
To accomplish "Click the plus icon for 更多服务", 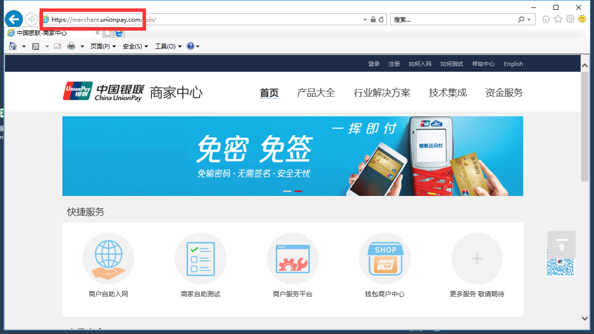I will [477, 258].
